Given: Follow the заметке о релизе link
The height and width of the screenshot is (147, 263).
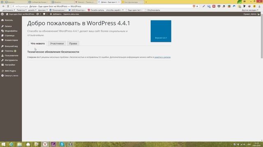Looking at the screenshot, I should pos(162,57).
